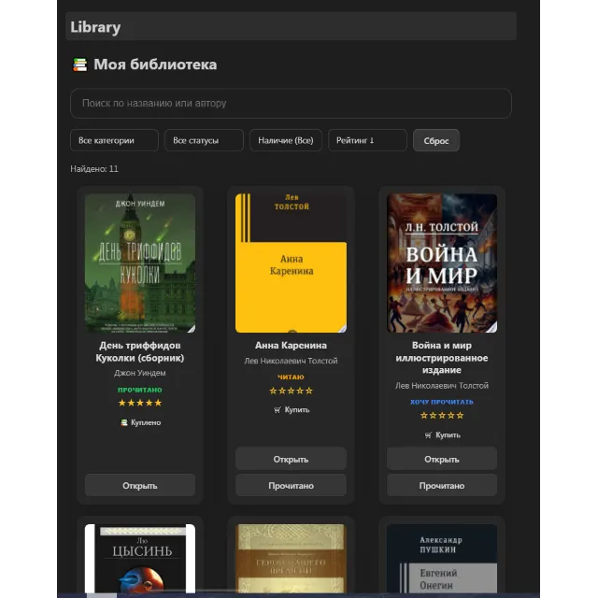
Task: Click the Моя библиотека heading
Action: point(155,64)
